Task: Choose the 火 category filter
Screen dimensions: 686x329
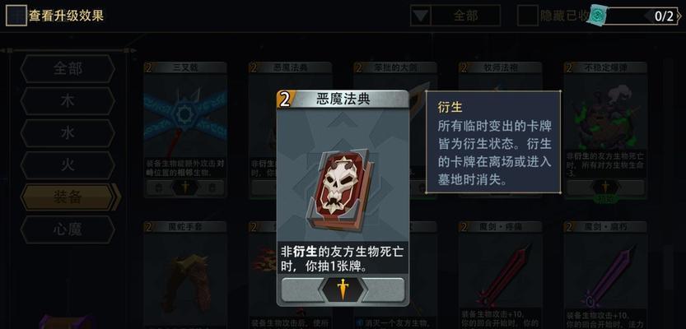Action: coord(68,165)
